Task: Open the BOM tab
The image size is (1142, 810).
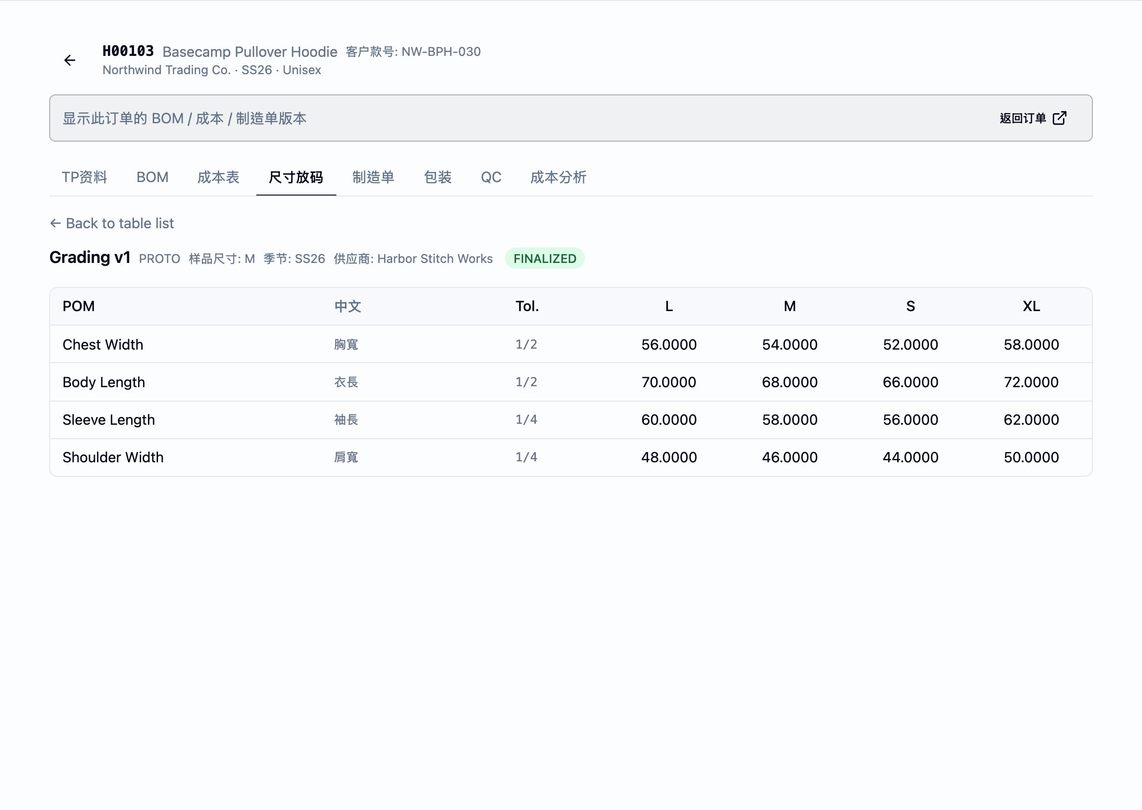Action: point(152,177)
